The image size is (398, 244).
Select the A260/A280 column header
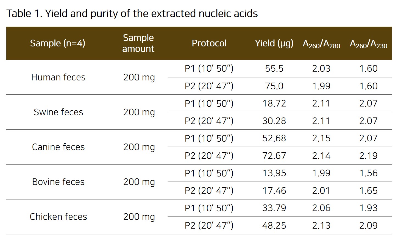(x=321, y=44)
